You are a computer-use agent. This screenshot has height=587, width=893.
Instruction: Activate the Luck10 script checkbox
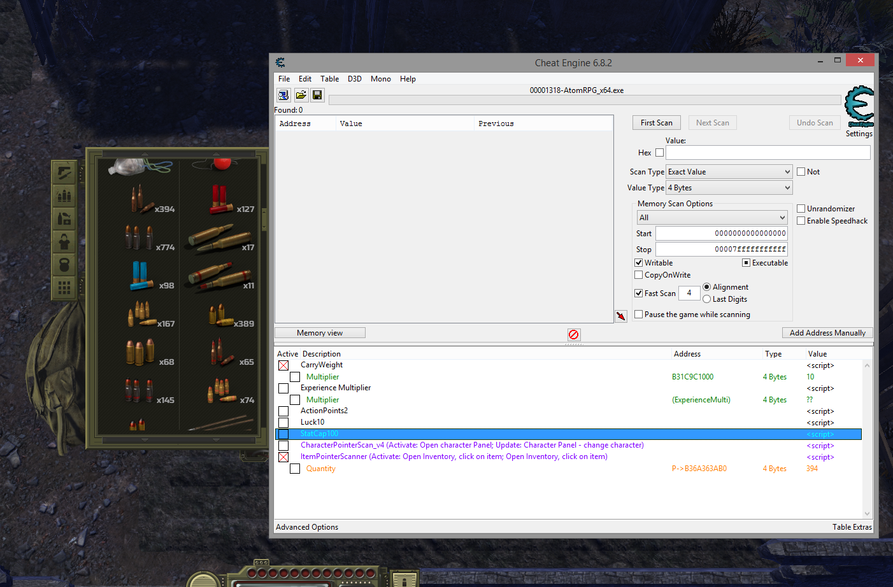[283, 423]
